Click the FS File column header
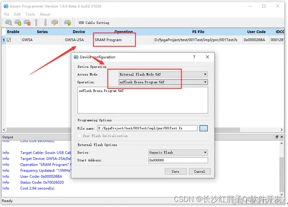 [198, 32]
